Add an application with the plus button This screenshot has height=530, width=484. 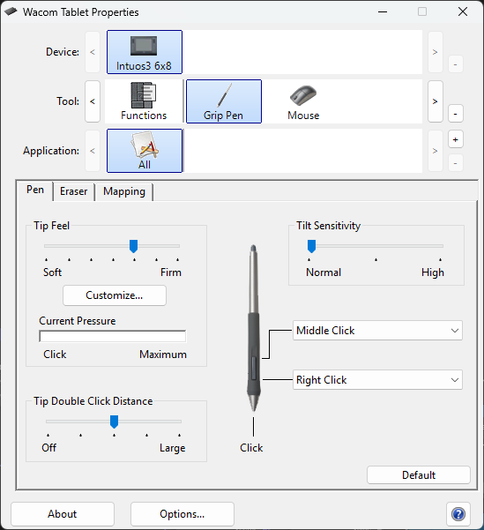click(x=455, y=139)
